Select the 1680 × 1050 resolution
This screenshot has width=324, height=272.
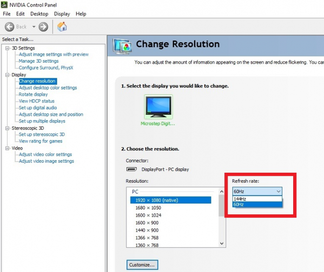[148, 208]
